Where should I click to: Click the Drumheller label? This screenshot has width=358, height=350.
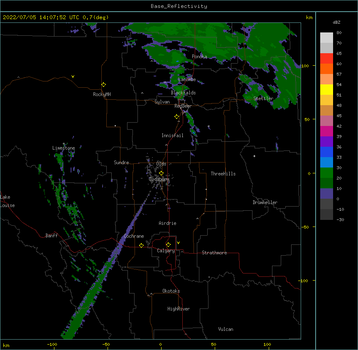(265, 202)
